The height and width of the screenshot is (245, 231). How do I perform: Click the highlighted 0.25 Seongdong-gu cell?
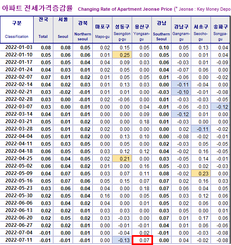pyautogui.click(x=122, y=55)
